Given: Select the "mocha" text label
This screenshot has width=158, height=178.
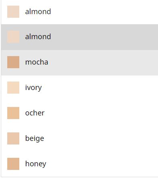Looking at the screenshot, I should 37,62.
